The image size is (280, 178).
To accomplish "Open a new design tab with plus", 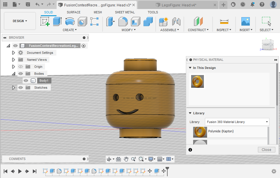I will (x=223, y=5).
